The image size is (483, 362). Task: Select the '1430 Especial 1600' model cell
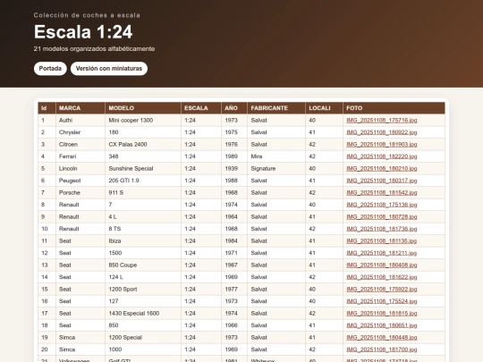[143, 314]
